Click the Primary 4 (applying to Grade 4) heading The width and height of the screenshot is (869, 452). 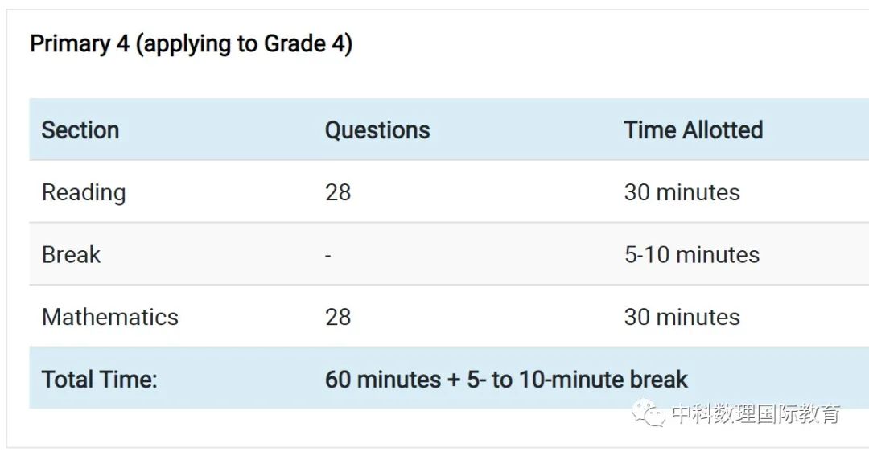192,43
